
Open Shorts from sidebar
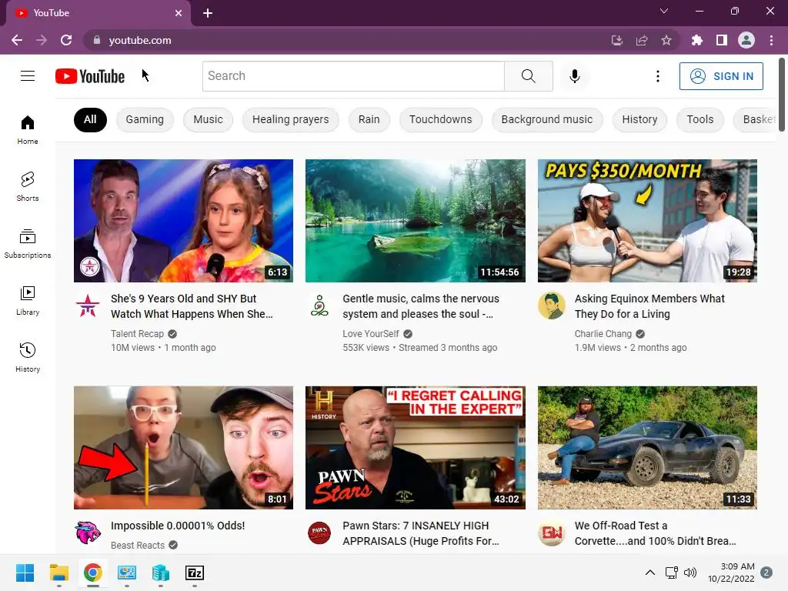click(28, 186)
